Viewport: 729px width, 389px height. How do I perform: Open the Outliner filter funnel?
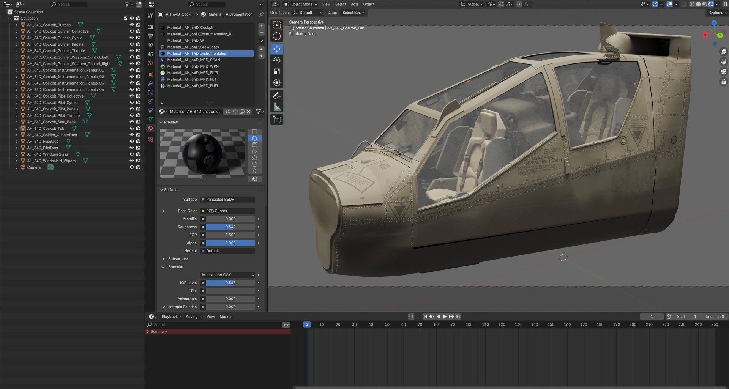pos(128,4)
